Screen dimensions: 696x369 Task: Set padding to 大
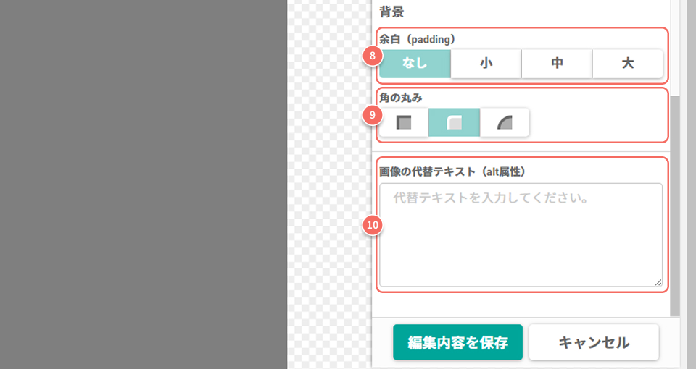pos(628,64)
